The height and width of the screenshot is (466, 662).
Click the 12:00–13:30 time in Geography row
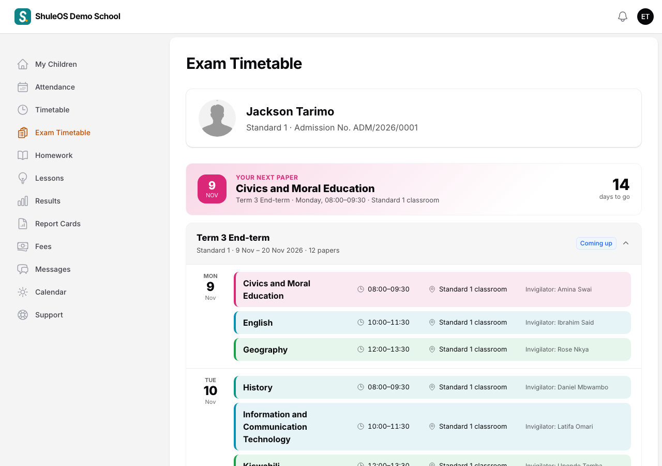[388, 349]
